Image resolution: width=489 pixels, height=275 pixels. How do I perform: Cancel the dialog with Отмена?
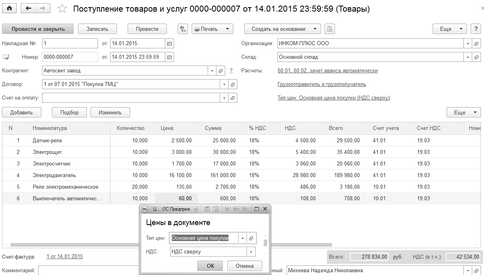click(244, 266)
